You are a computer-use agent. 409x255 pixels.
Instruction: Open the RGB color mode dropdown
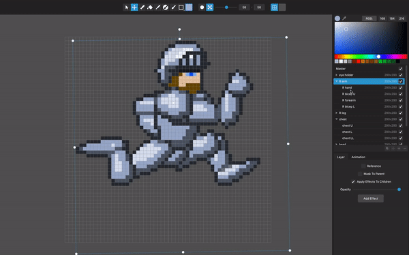click(x=369, y=18)
